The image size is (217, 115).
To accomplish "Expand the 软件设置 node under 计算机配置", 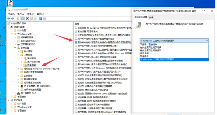I will pyautogui.click(x=12, y=30).
